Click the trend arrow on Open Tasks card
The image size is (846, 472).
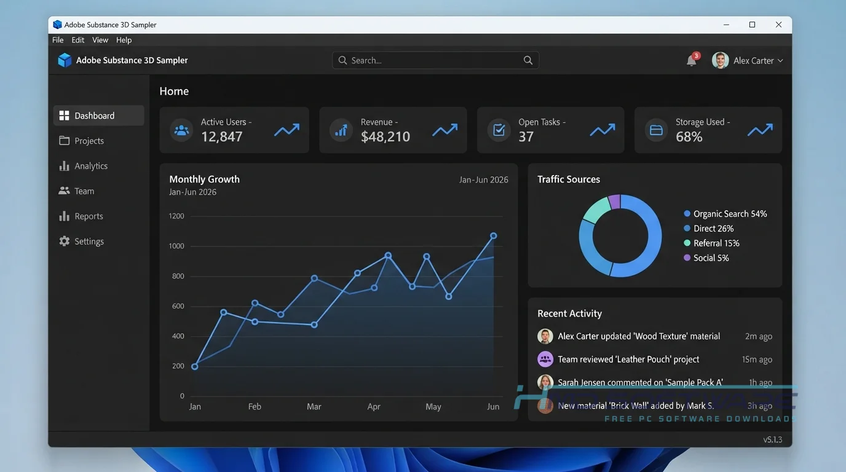(x=603, y=130)
